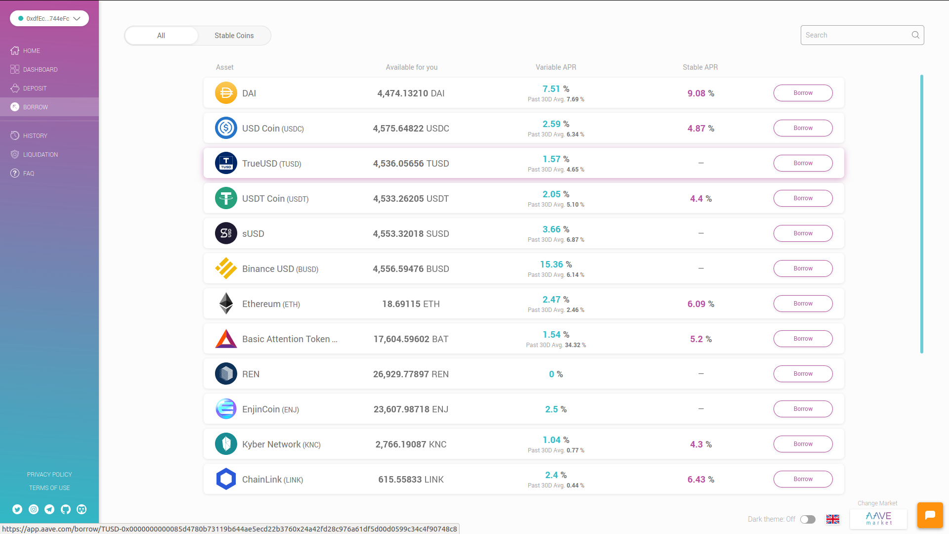Click Borrow button for ChainLink
This screenshot has width=949, height=534.
tap(803, 479)
